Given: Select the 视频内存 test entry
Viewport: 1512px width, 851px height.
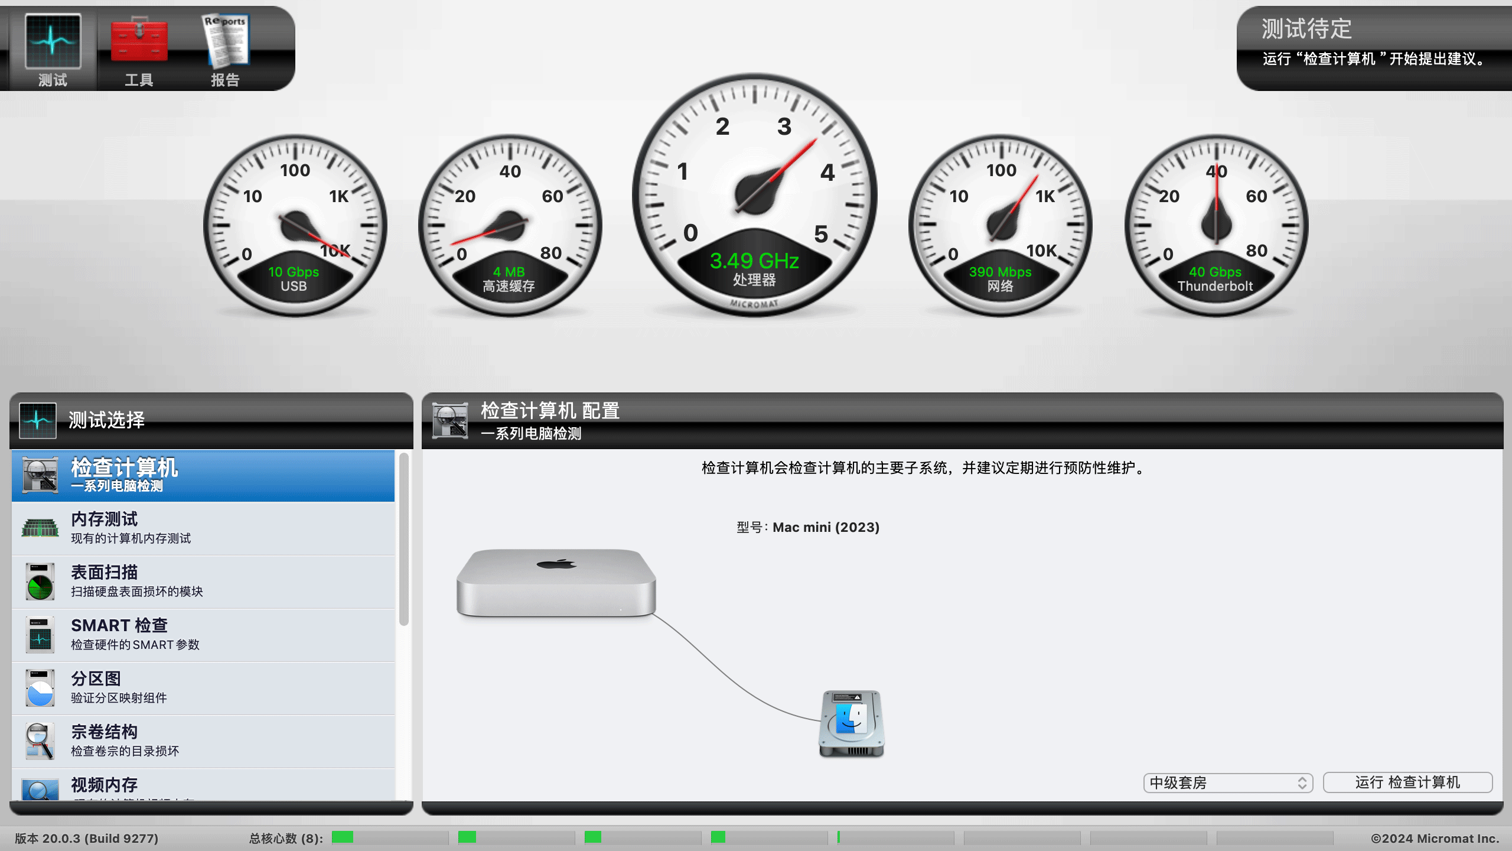Looking at the screenshot, I should coord(203,785).
